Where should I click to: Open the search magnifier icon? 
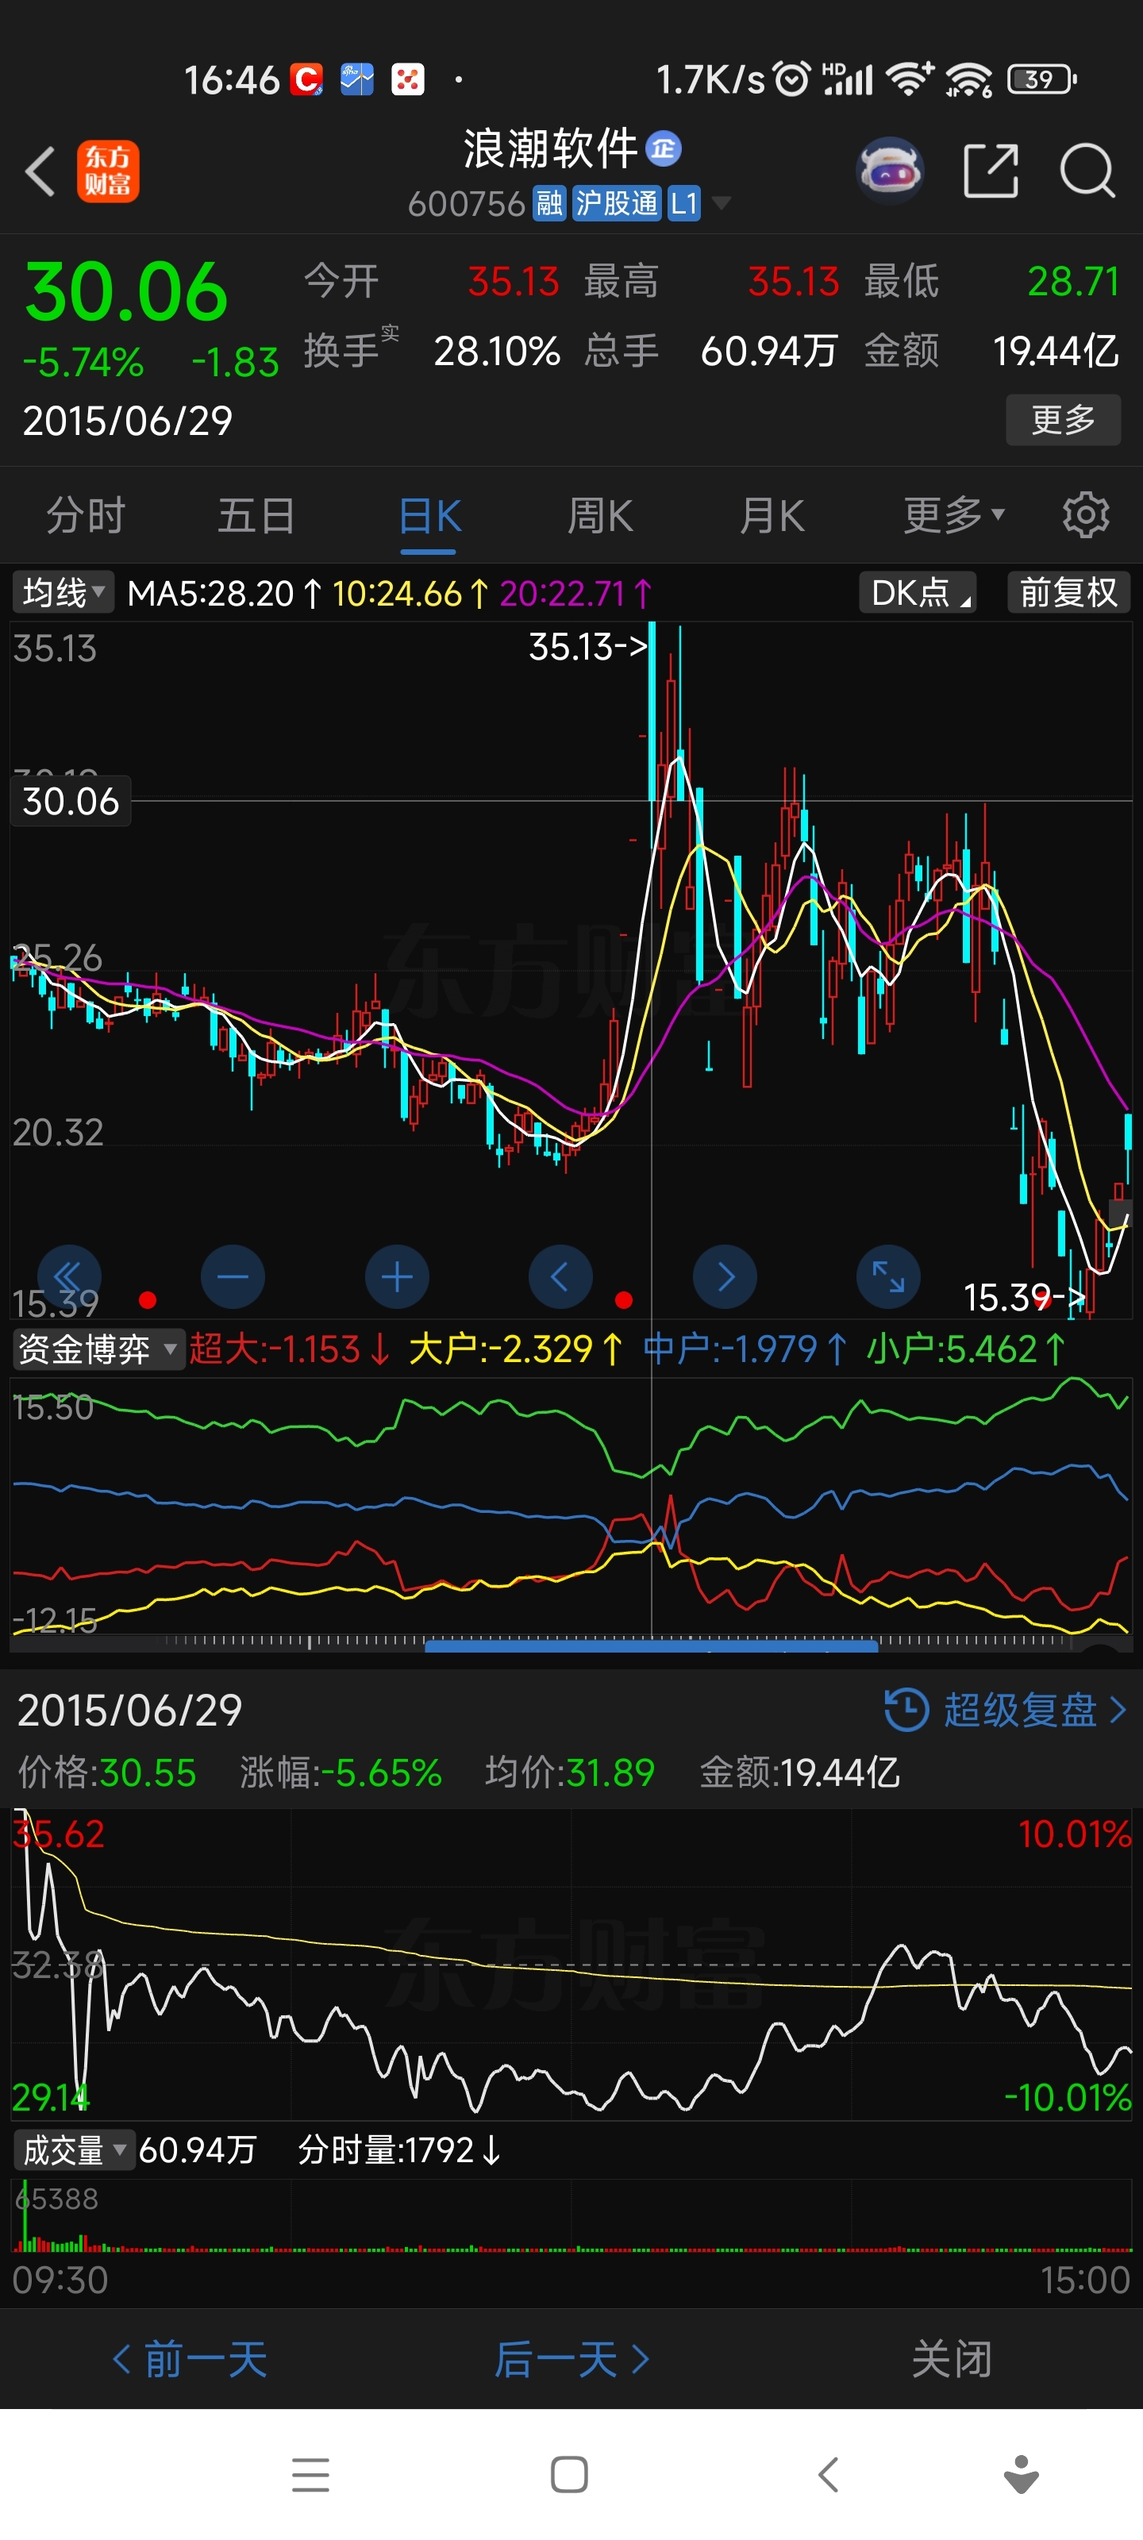tap(1087, 171)
